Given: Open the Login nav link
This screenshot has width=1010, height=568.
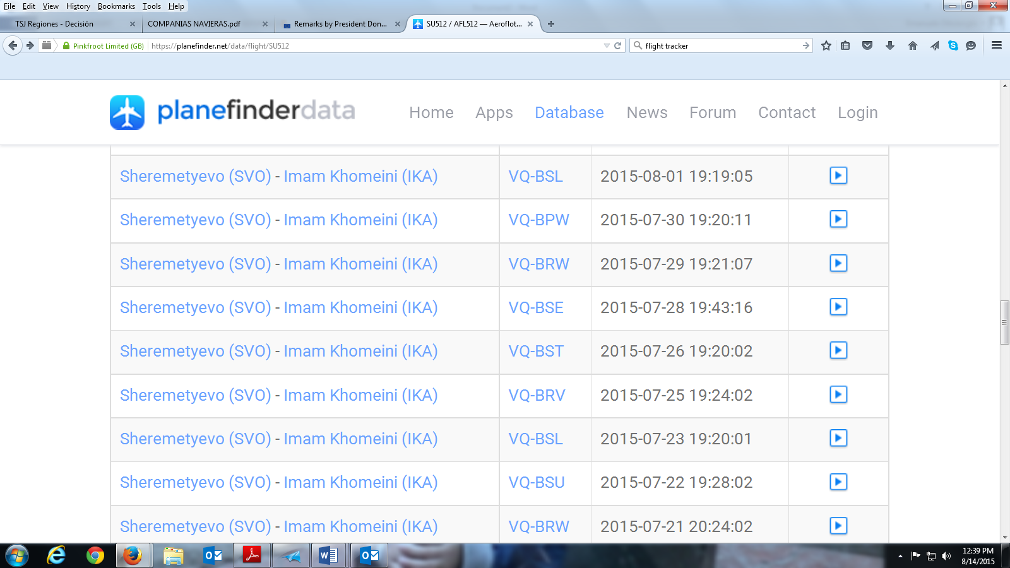Looking at the screenshot, I should pos(858,112).
